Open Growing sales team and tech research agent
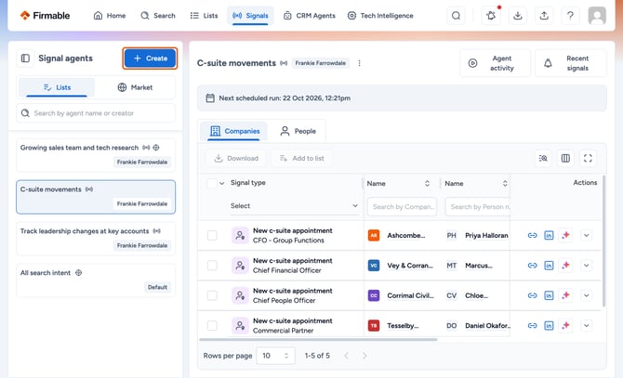 coord(96,155)
